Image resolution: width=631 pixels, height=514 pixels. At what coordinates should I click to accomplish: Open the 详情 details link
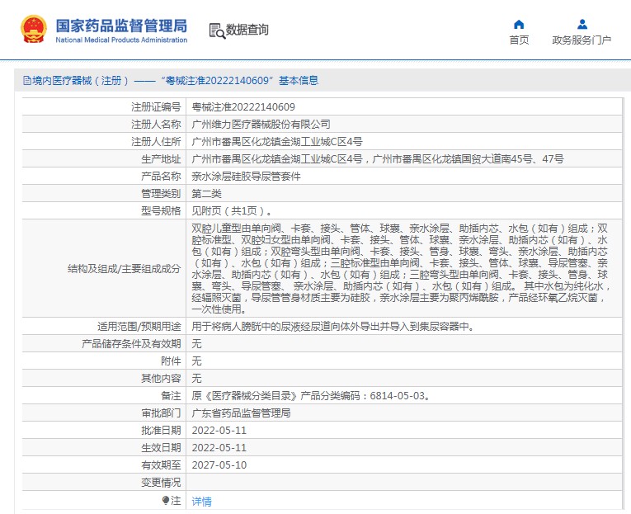click(201, 501)
